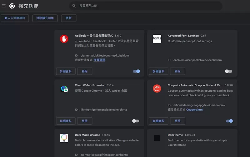Click the Dark theme black icon
This screenshot has height=157, width=250.
pyautogui.click(x=157, y=138)
